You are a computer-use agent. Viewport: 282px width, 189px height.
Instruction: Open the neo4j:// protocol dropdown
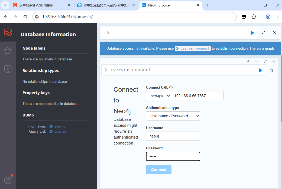coord(158,96)
